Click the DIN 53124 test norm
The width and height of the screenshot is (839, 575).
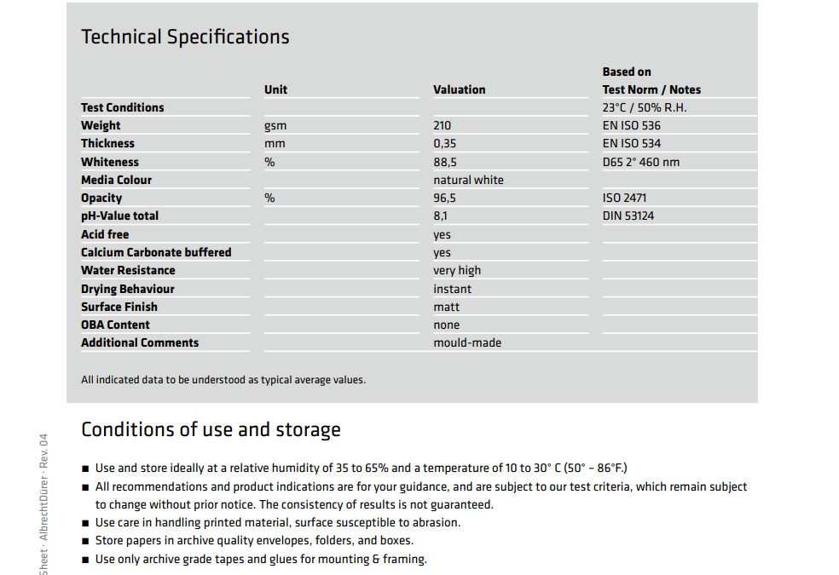click(628, 216)
